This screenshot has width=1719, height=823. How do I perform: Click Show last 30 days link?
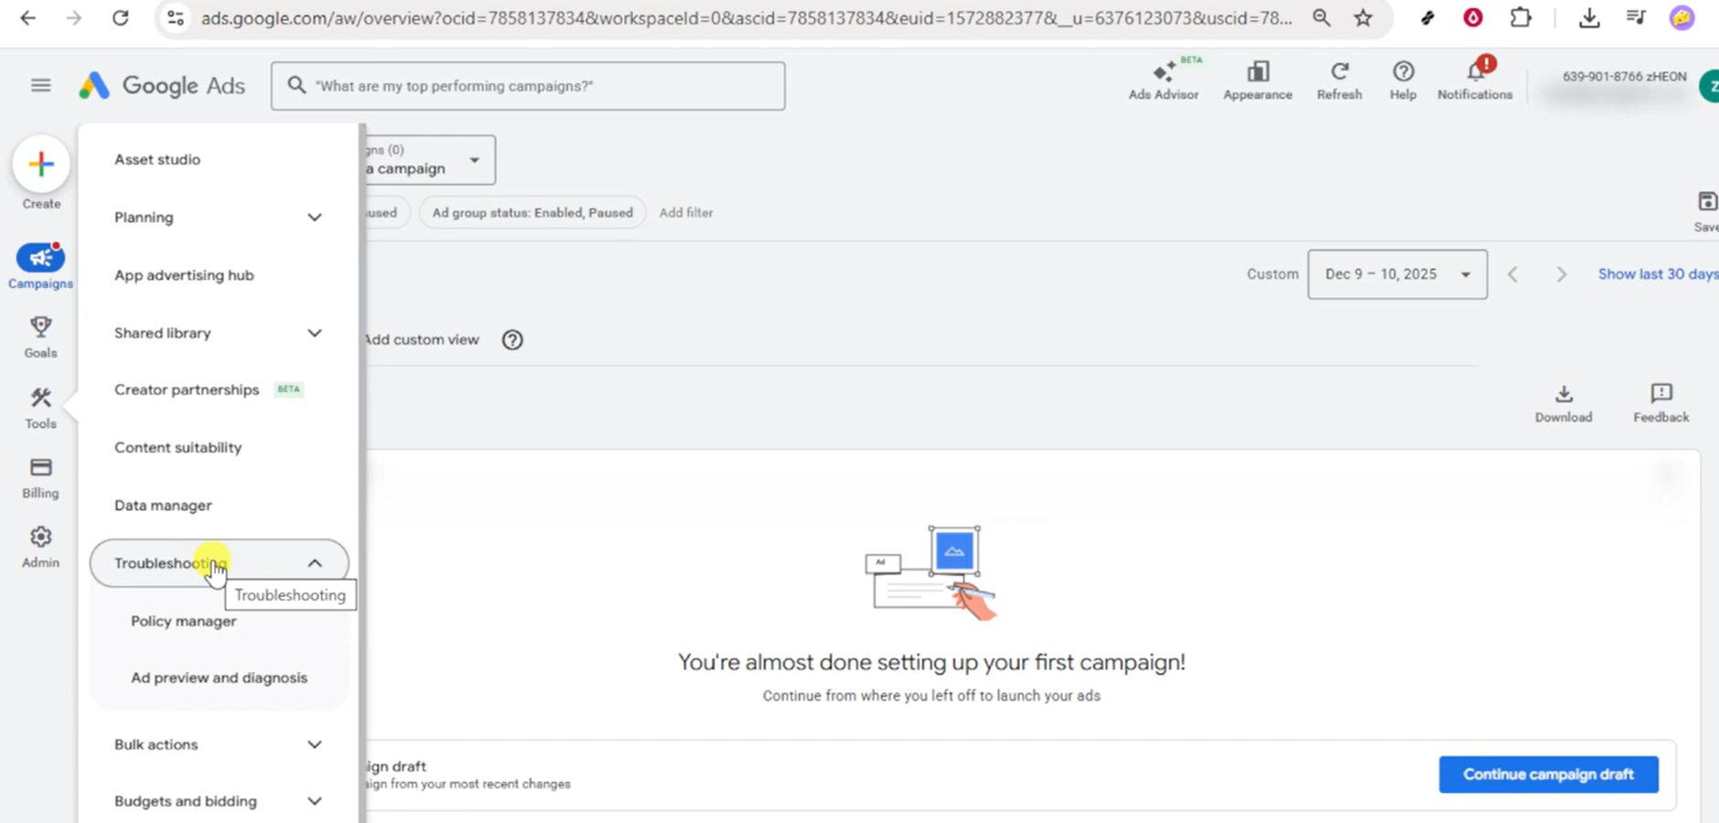click(x=1658, y=274)
